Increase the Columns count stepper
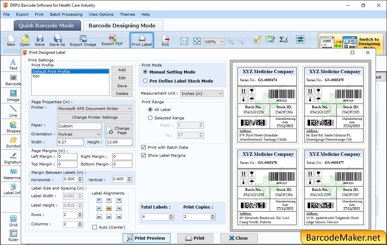Viewport: 387px width, 245px height. pos(80,223)
